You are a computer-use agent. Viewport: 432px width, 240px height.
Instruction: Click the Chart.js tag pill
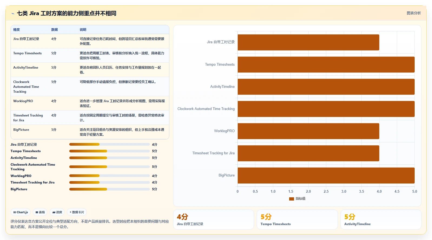[x=21, y=212]
